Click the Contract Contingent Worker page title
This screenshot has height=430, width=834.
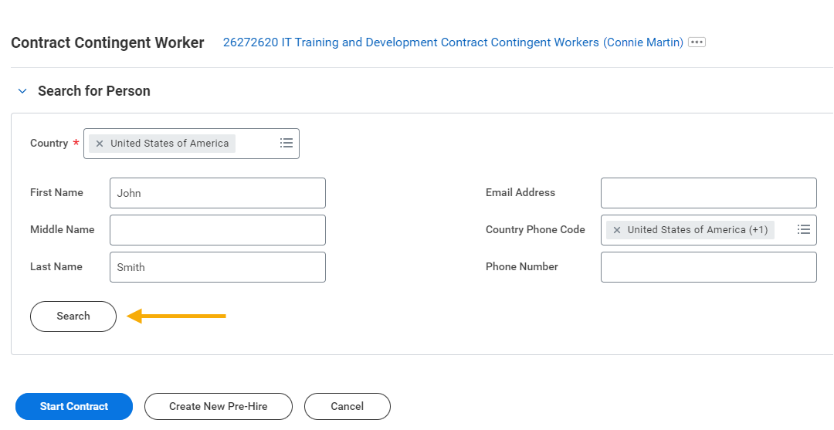[107, 42]
